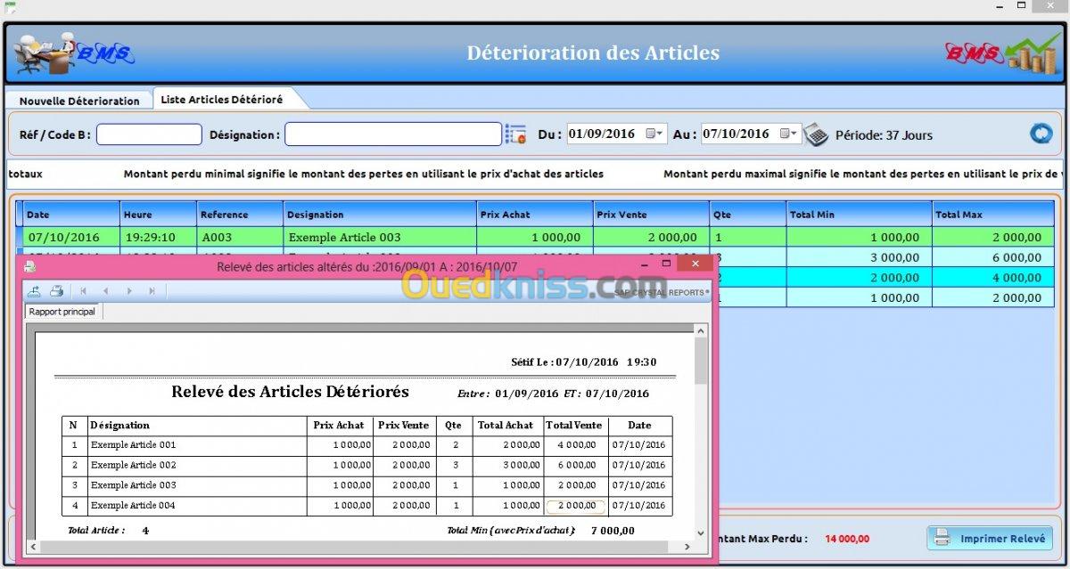Click the blue refresh icon at right

[x=1041, y=134]
